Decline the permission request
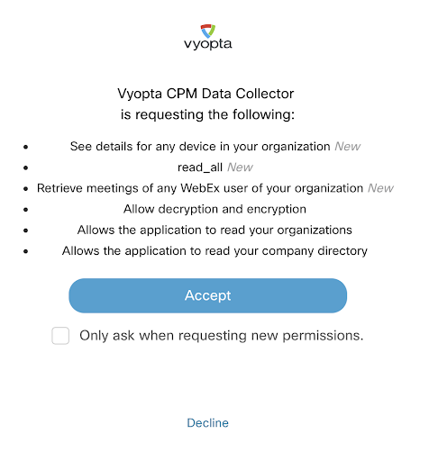This screenshot has height=461, width=429. (x=208, y=423)
